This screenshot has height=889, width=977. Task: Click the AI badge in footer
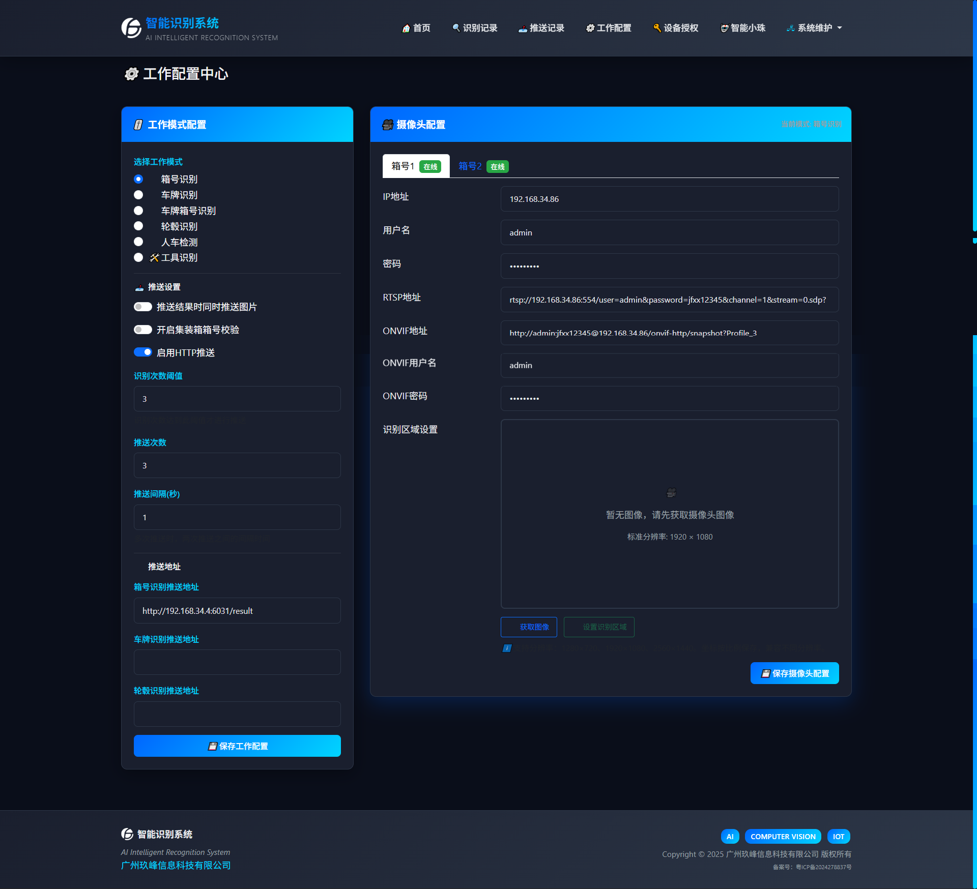[730, 837]
